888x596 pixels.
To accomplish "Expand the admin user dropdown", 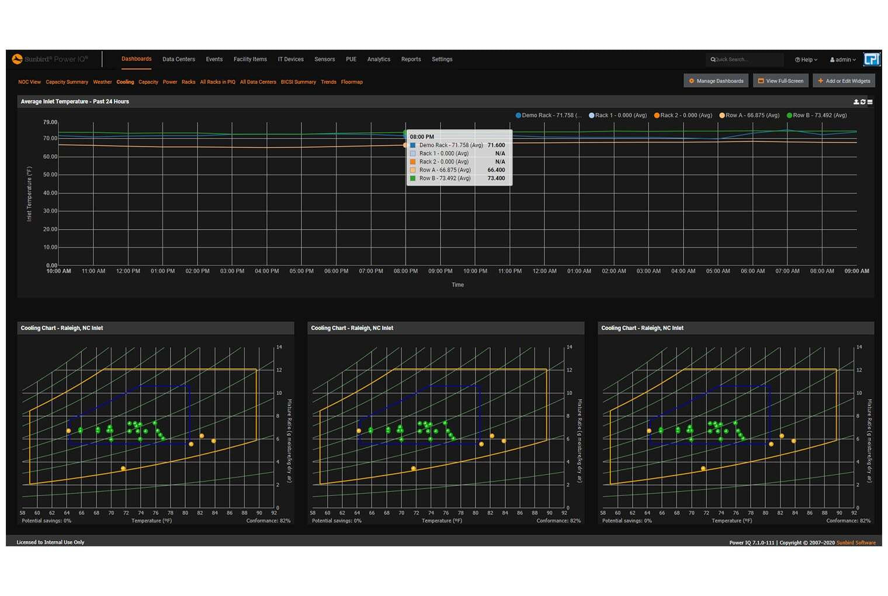I will tap(842, 60).
